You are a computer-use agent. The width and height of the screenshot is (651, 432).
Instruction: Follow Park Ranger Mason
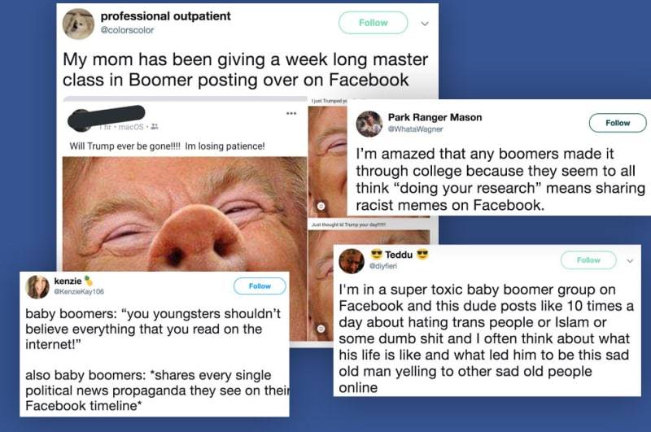[x=618, y=123]
